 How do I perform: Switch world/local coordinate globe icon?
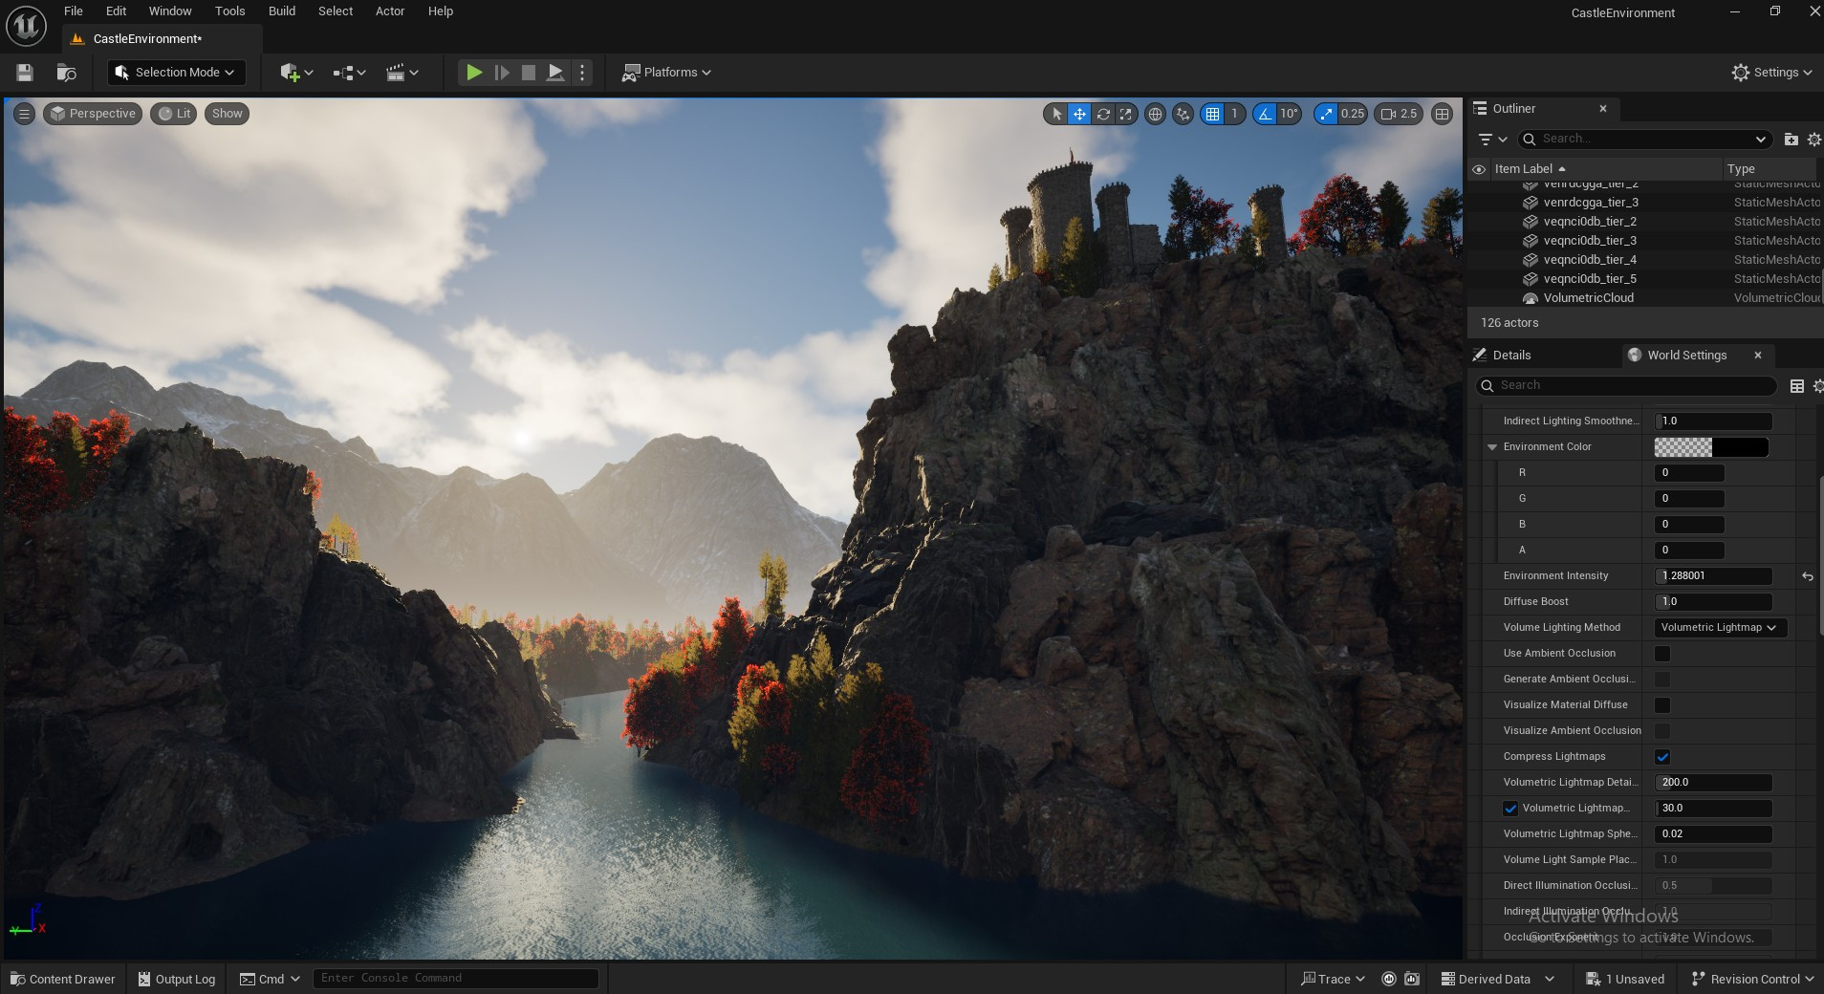coord(1155,114)
